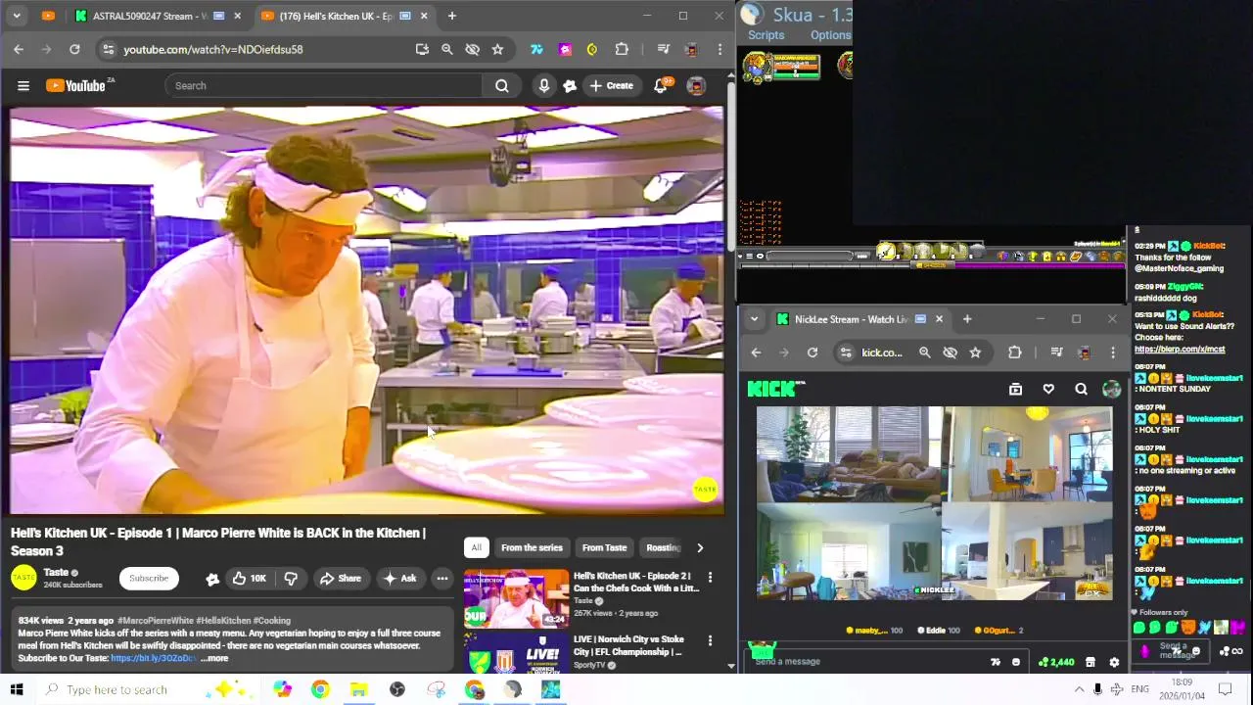Reload the YouTube page
This screenshot has height=705, width=1253.
coord(74,49)
